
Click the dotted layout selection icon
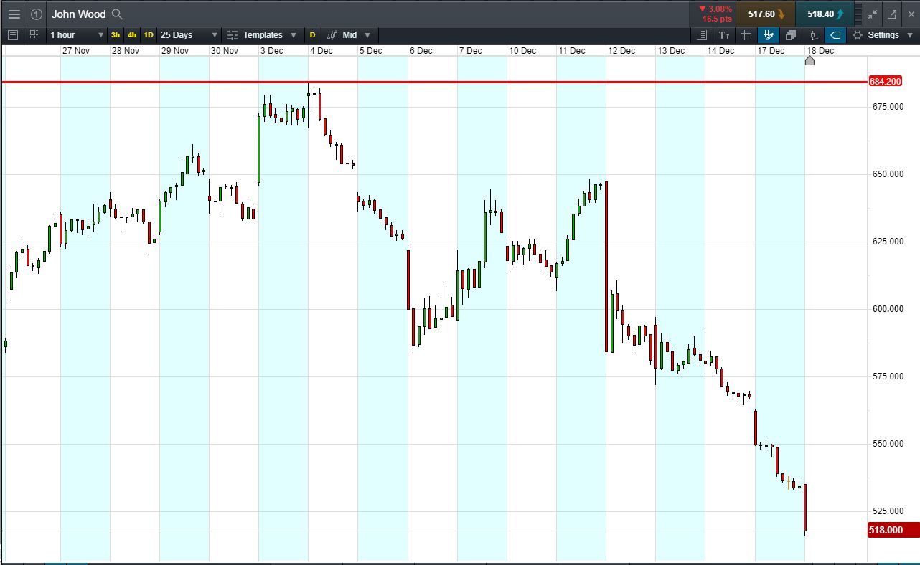pyautogui.click(x=34, y=34)
